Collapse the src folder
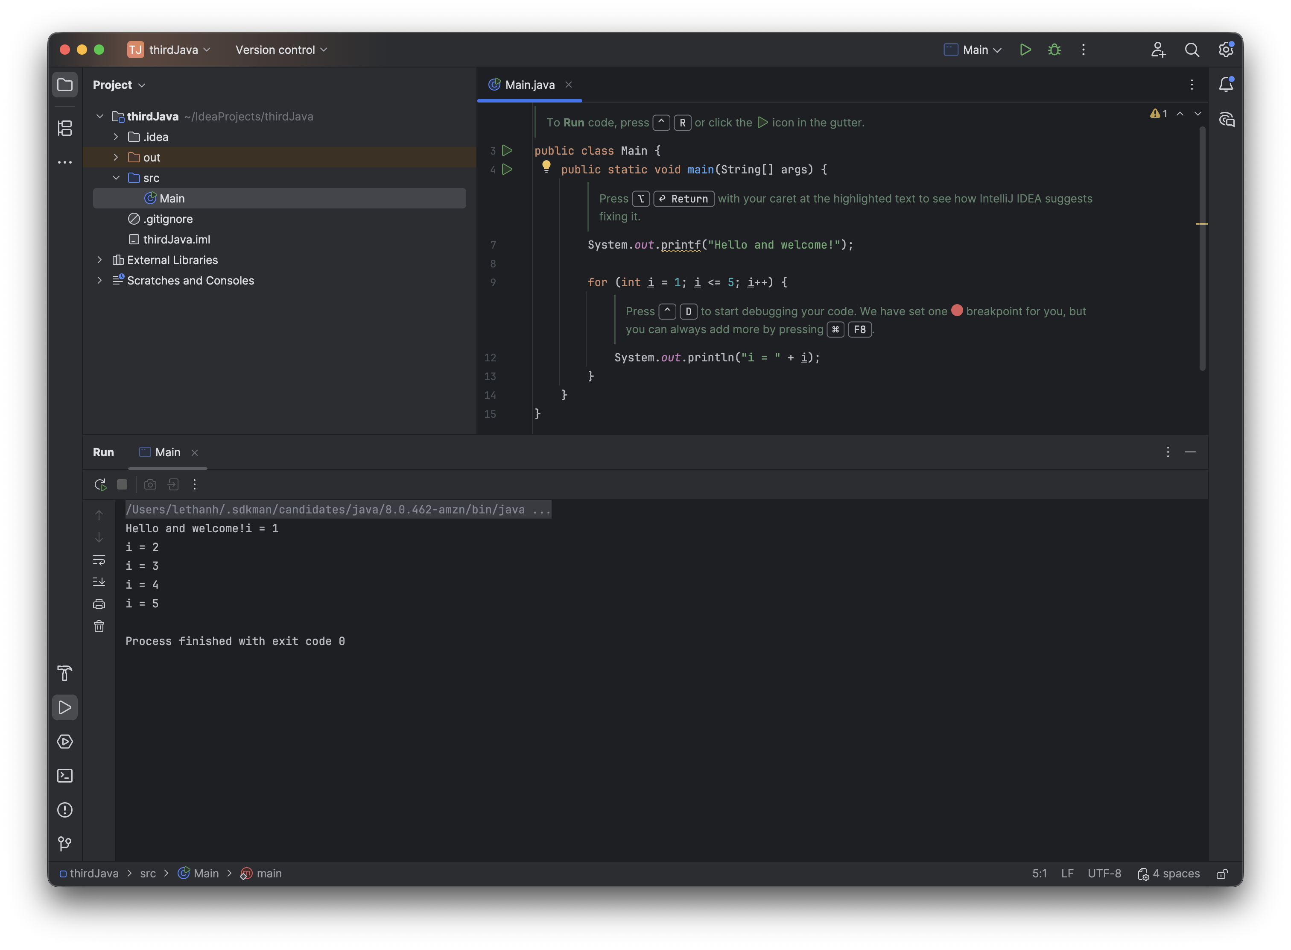 click(116, 178)
